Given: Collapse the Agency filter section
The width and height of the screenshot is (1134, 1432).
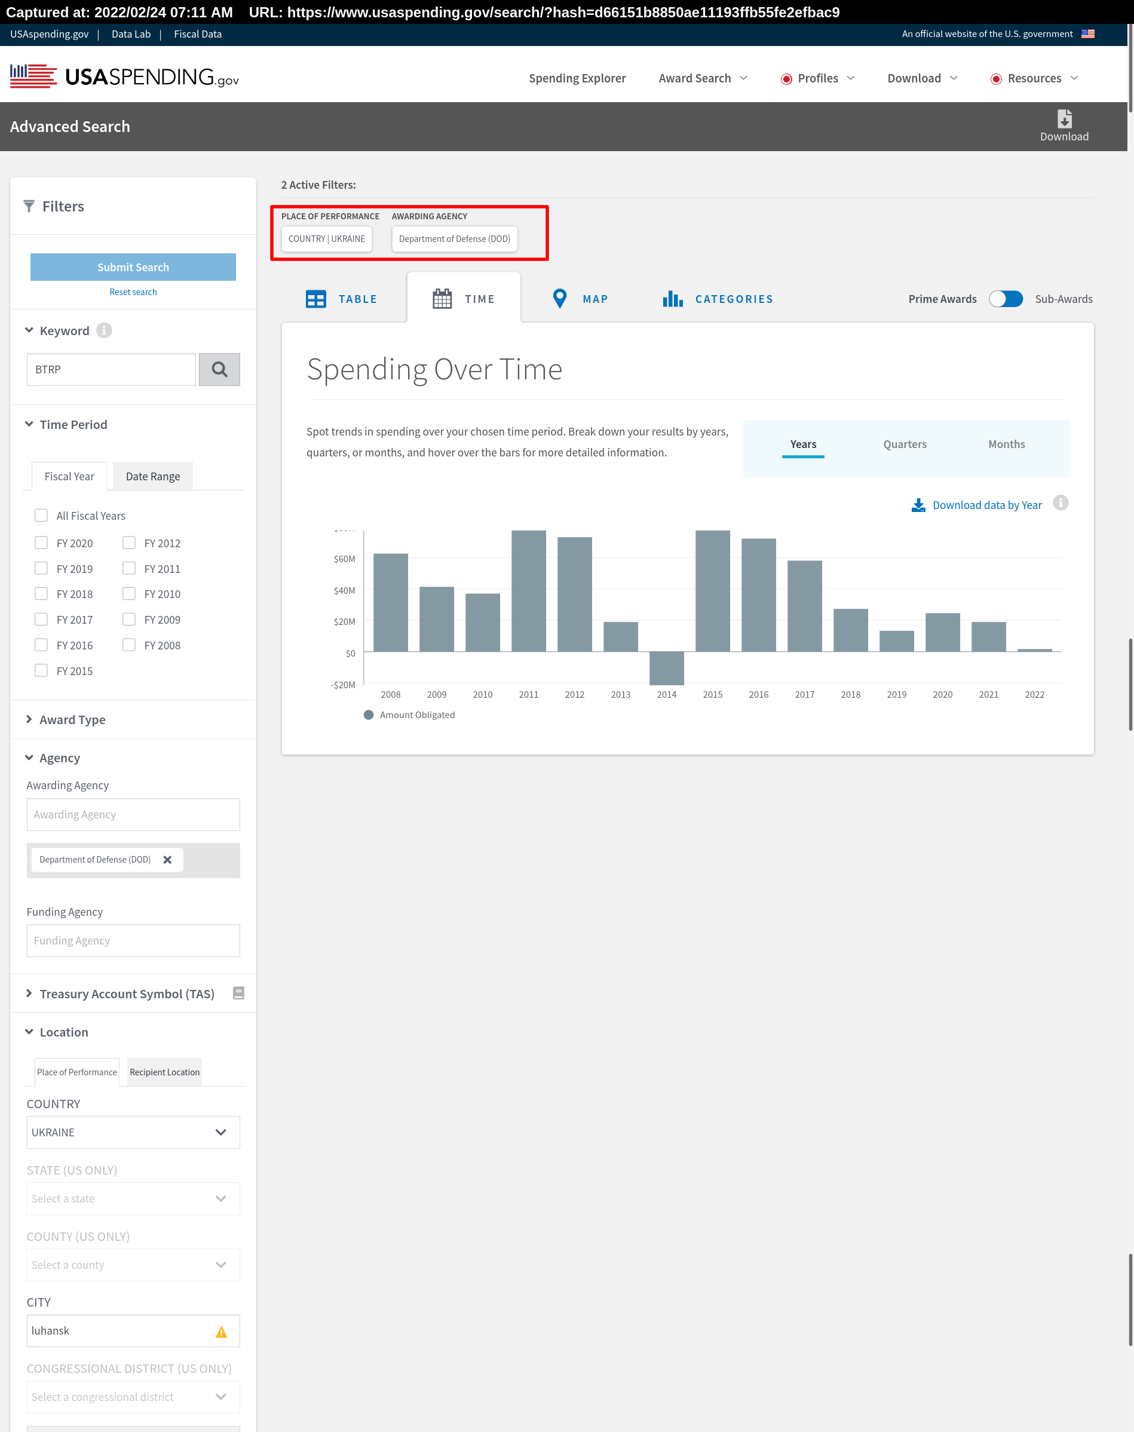Looking at the screenshot, I should [x=29, y=758].
